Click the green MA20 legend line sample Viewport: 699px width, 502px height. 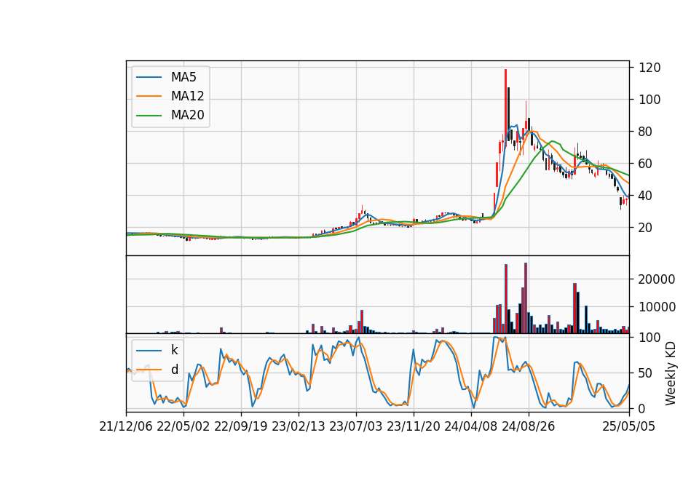click(x=149, y=116)
